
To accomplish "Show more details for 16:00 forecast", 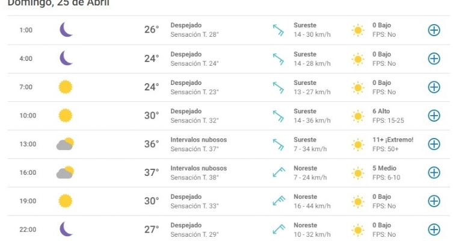I will (434, 172).
